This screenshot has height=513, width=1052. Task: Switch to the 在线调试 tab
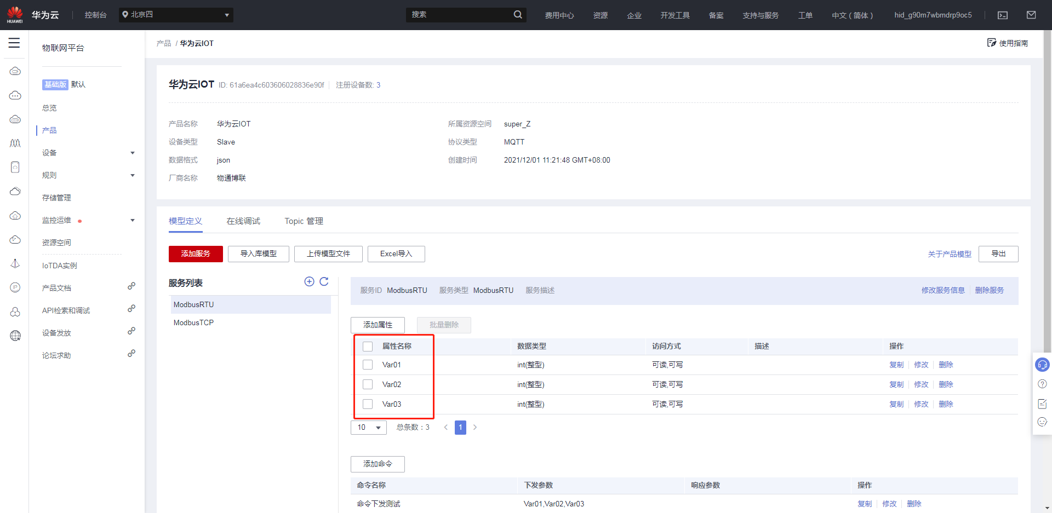tap(243, 221)
